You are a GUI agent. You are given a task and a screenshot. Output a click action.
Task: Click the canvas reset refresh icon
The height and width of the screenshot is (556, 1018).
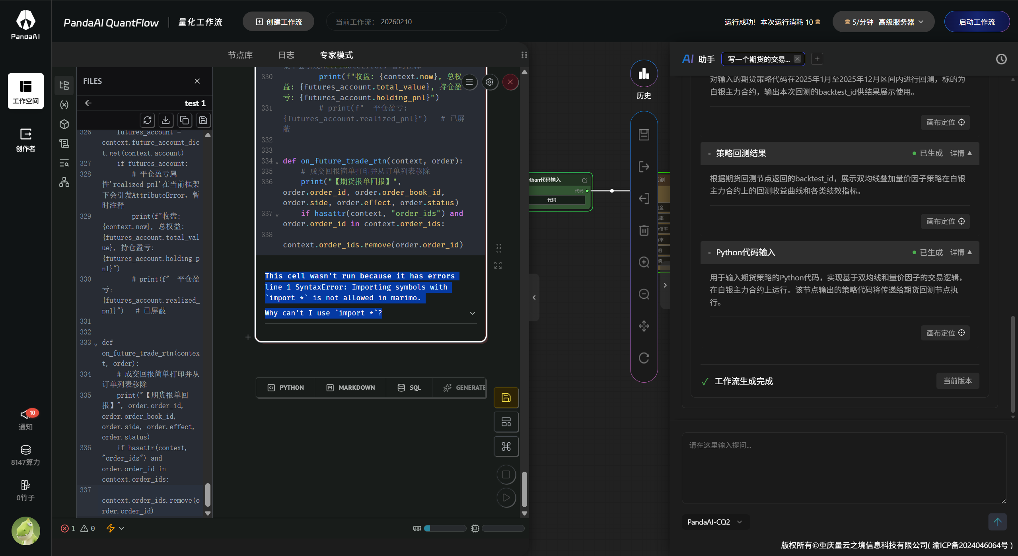(644, 358)
